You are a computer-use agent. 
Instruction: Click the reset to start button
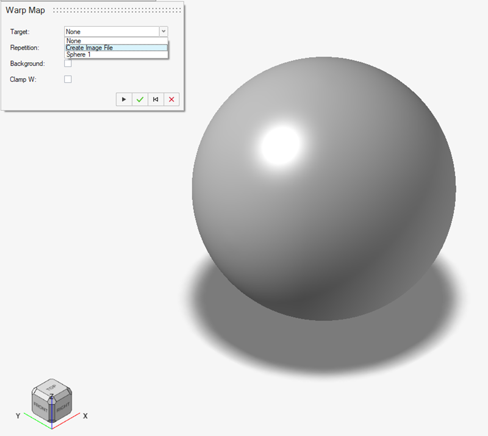click(x=156, y=99)
